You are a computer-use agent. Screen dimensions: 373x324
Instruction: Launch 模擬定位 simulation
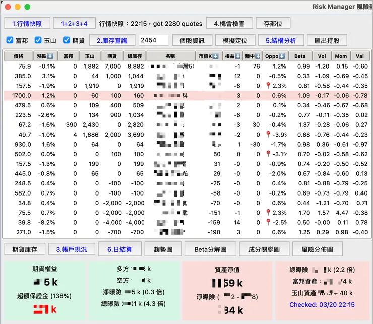coord(235,40)
